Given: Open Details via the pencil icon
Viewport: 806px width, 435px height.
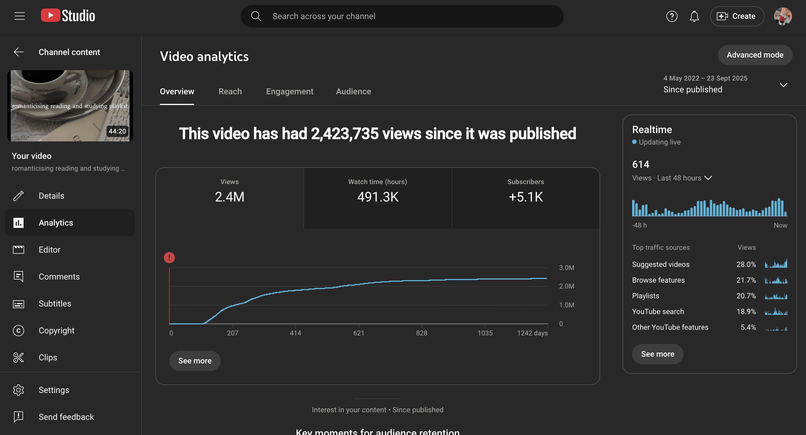Looking at the screenshot, I should point(19,196).
